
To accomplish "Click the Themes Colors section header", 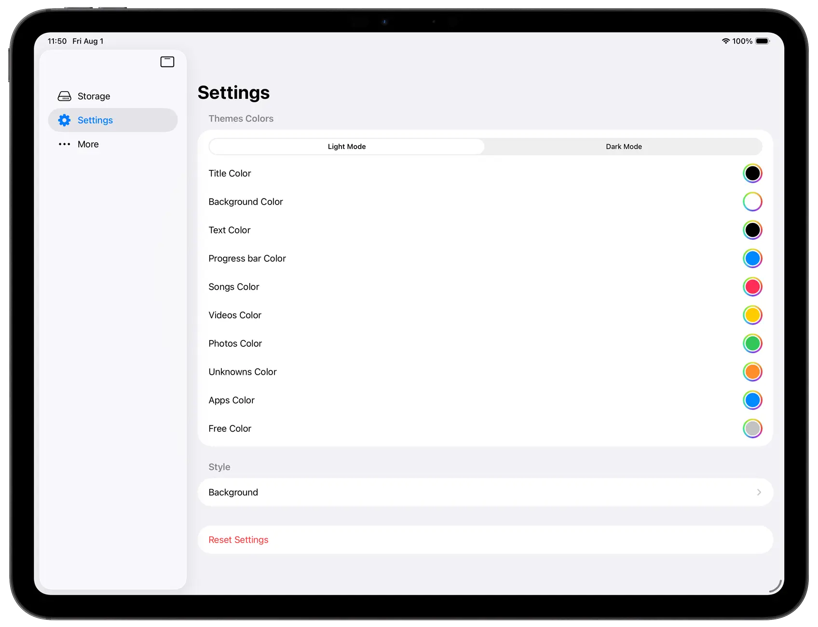I will pyautogui.click(x=241, y=119).
